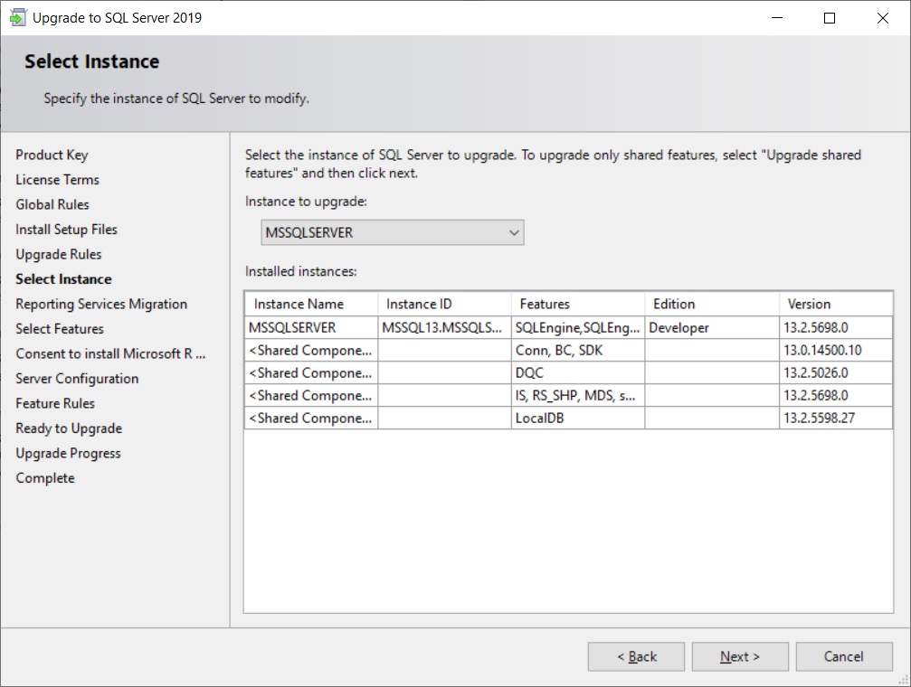Viewport: 911px width, 687px height.
Task: Close the Upgrade to SQL Server 2019 window
Action: tap(883, 18)
